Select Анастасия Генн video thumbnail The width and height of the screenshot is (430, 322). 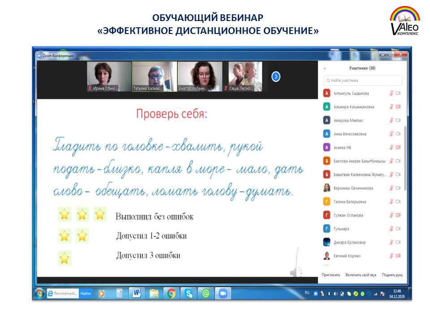coord(200,76)
